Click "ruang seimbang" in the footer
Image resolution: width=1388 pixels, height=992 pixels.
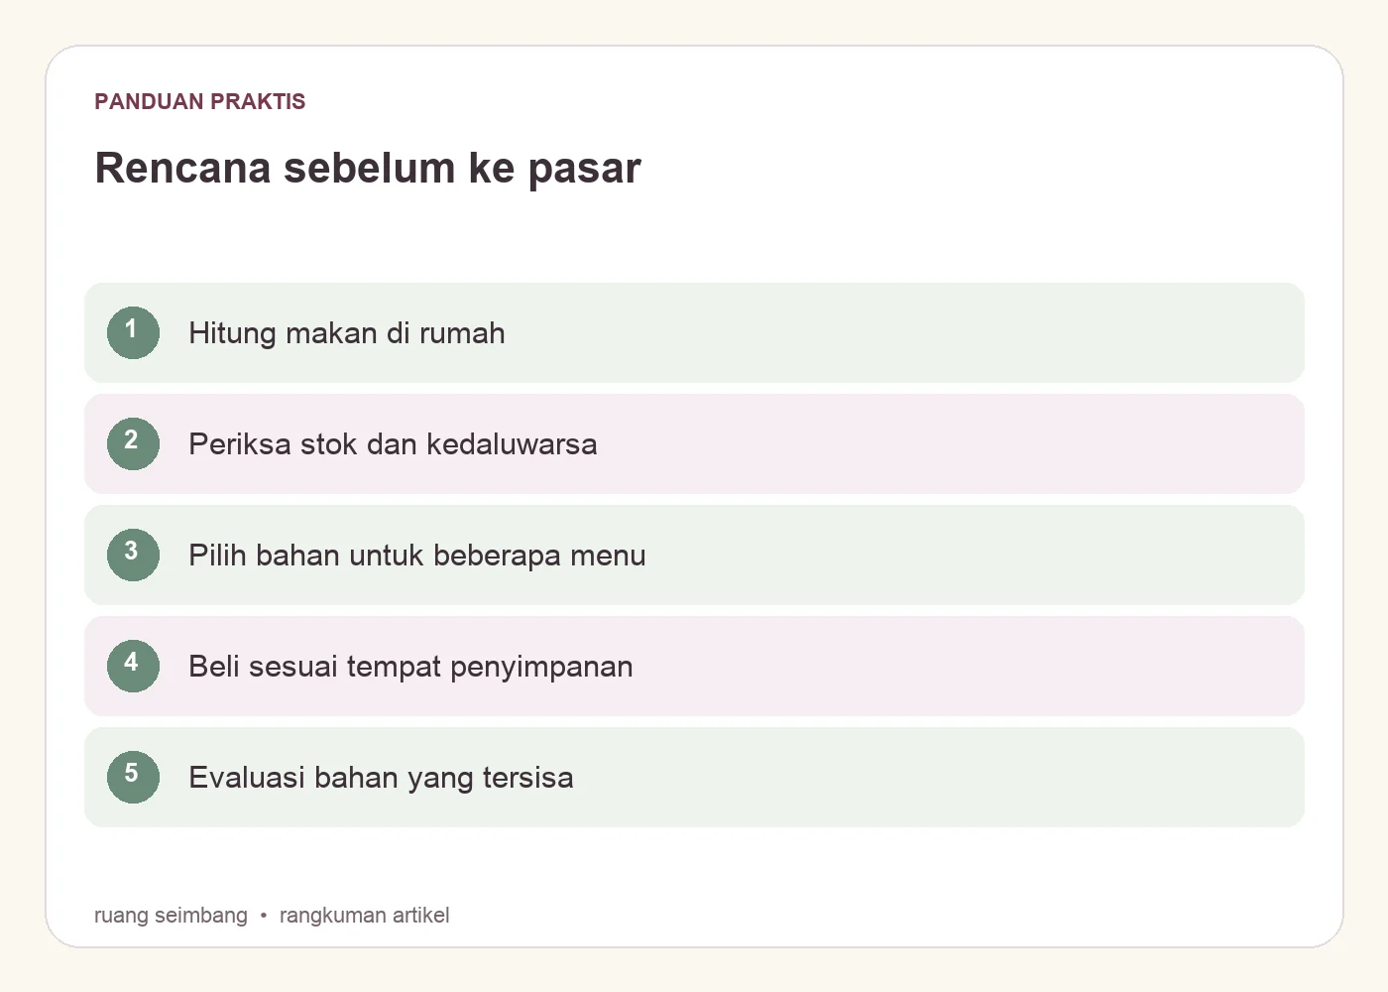tap(171, 915)
